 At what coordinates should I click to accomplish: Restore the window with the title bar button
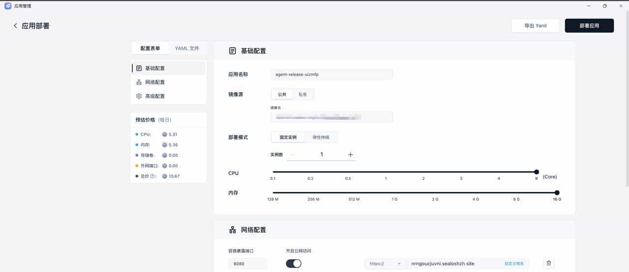coord(604,6)
